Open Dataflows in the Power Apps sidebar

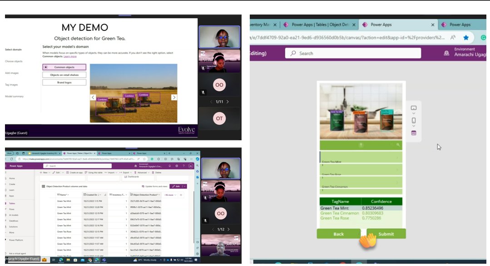click(14, 221)
